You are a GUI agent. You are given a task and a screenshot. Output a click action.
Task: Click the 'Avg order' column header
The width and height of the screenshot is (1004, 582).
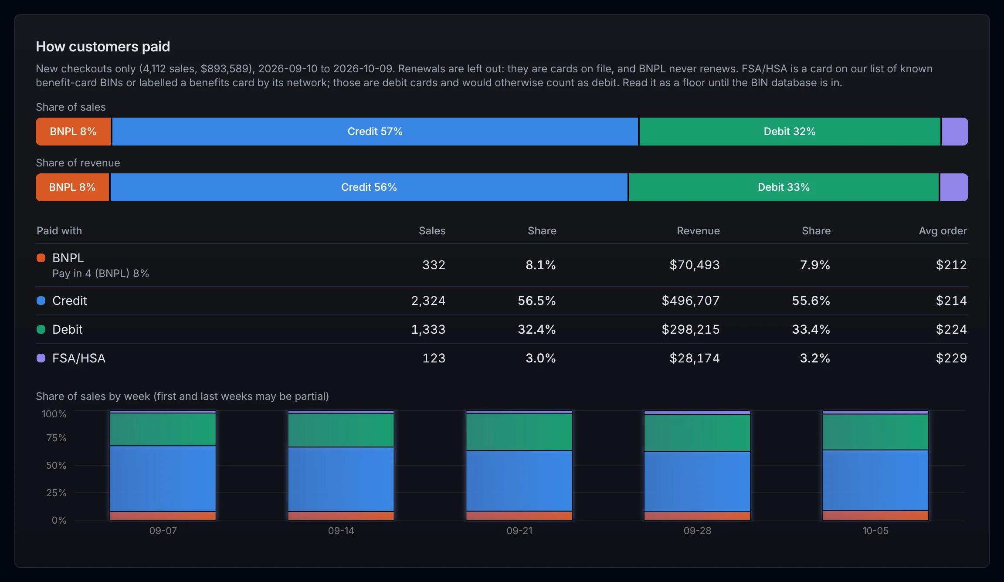coord(943,231)
